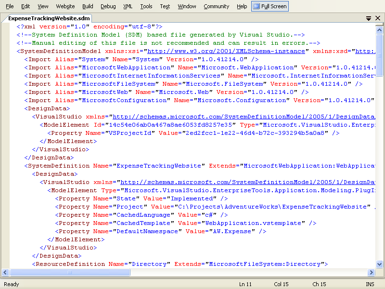Click the horizontal scrollbar thumb
385x289 pixels.
70,272
